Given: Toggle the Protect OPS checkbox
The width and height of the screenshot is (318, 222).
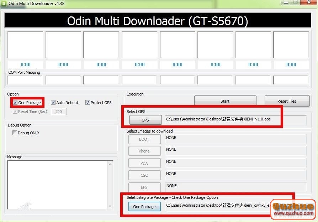Looking at the screenshot, I should click(88, 103).
